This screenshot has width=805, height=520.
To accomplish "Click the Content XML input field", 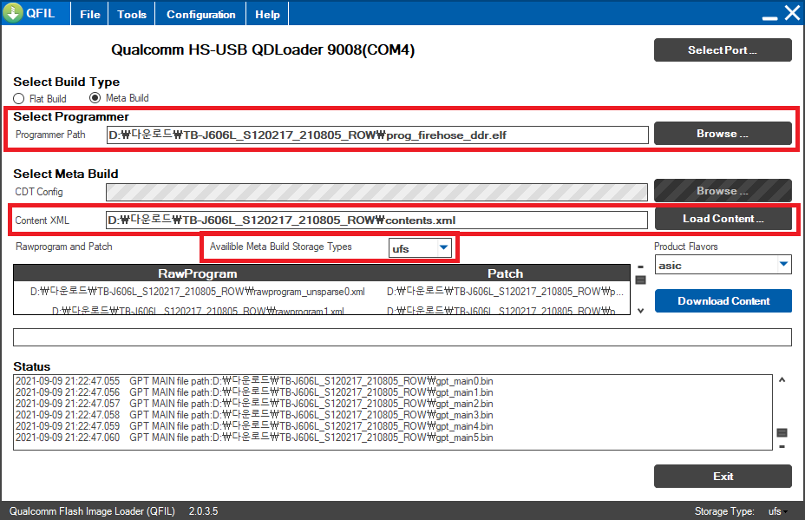I will click(376, 220).
